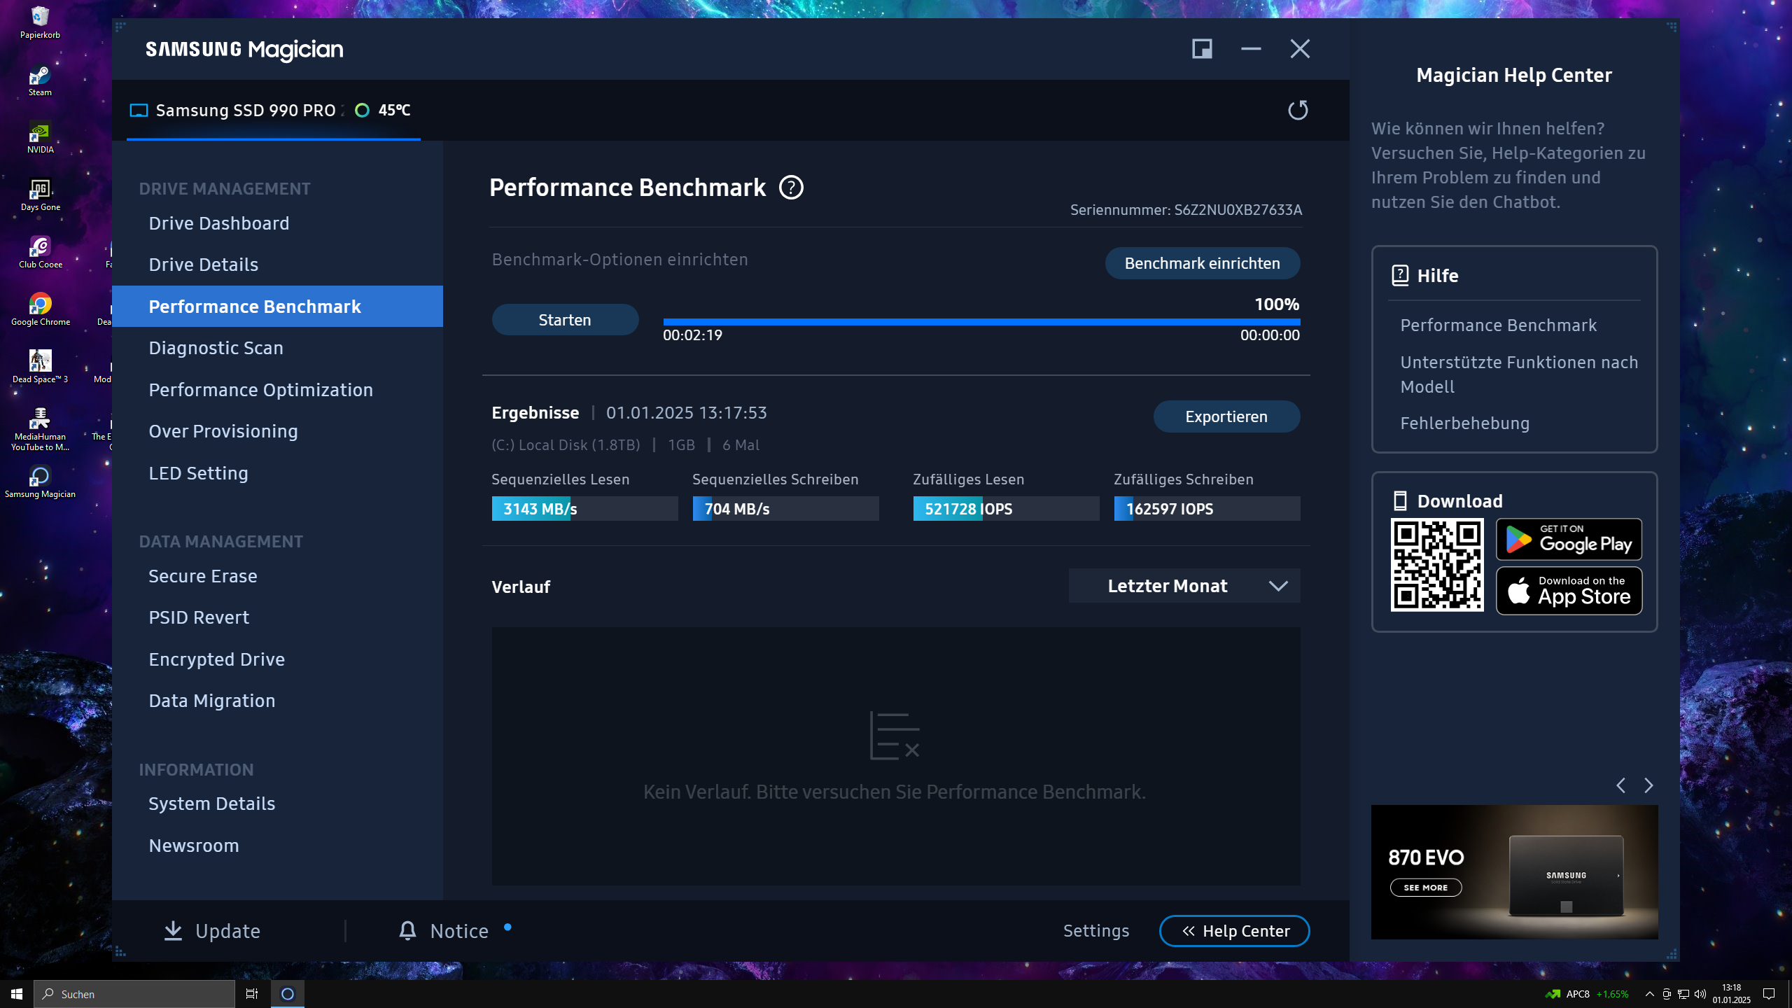
Task: Click the drive refresh icon
Action: pyautogui.click(x=1298, y=110)
